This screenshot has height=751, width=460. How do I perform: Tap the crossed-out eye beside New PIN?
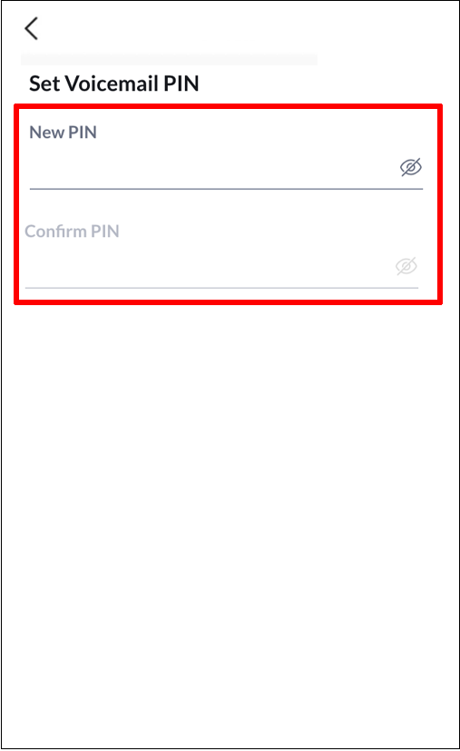tap(411, 167)
